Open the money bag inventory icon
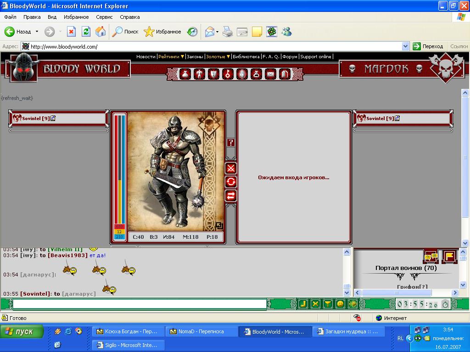 coord(185,74)
